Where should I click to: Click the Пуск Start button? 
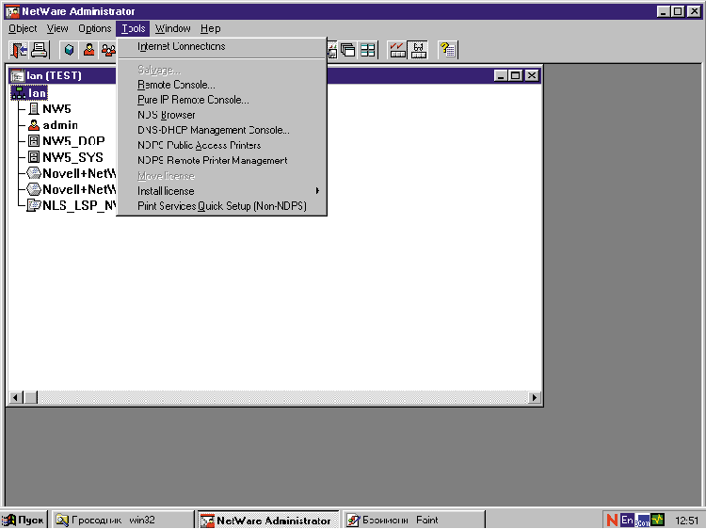[24, 520]
